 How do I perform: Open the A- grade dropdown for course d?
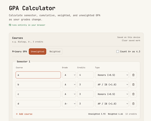69,104
